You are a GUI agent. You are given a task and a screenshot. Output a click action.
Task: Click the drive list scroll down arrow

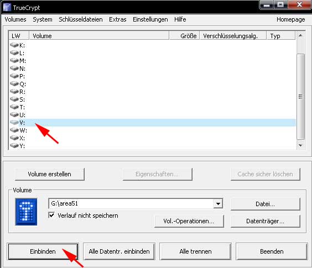(300, 145)
